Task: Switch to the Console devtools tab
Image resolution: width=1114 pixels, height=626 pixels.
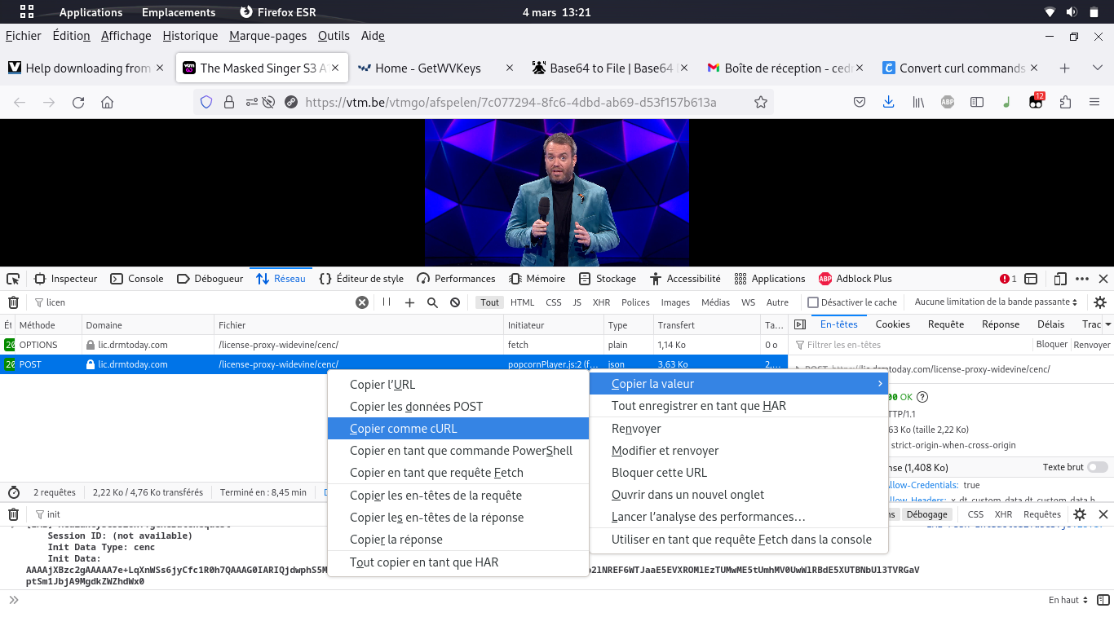Action: pos(137,279)
